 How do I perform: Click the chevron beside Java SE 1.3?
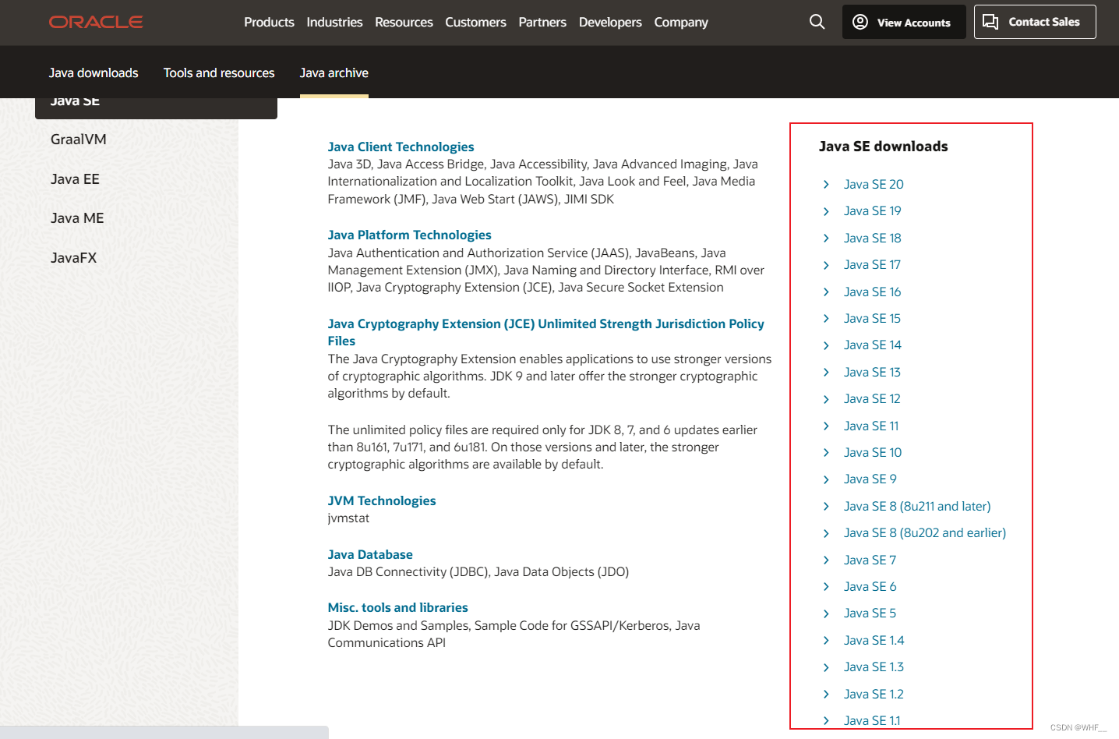[x=826, y=667]
